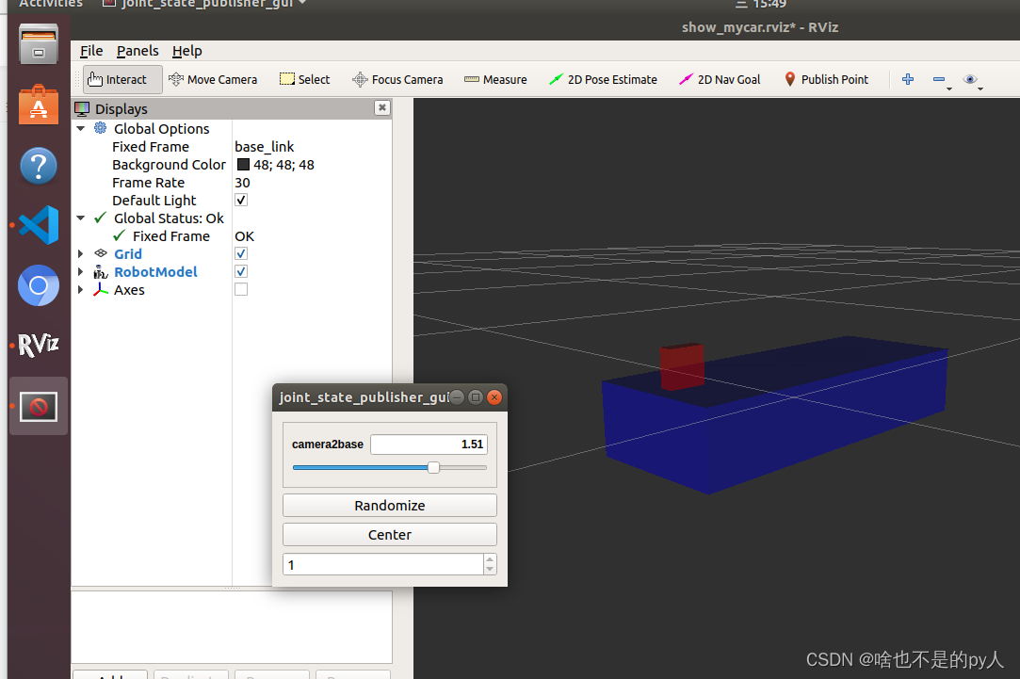This screenshot has height=679, width=1020.
Task: Choose the Select tool
Action: click(x=304, y=79)
